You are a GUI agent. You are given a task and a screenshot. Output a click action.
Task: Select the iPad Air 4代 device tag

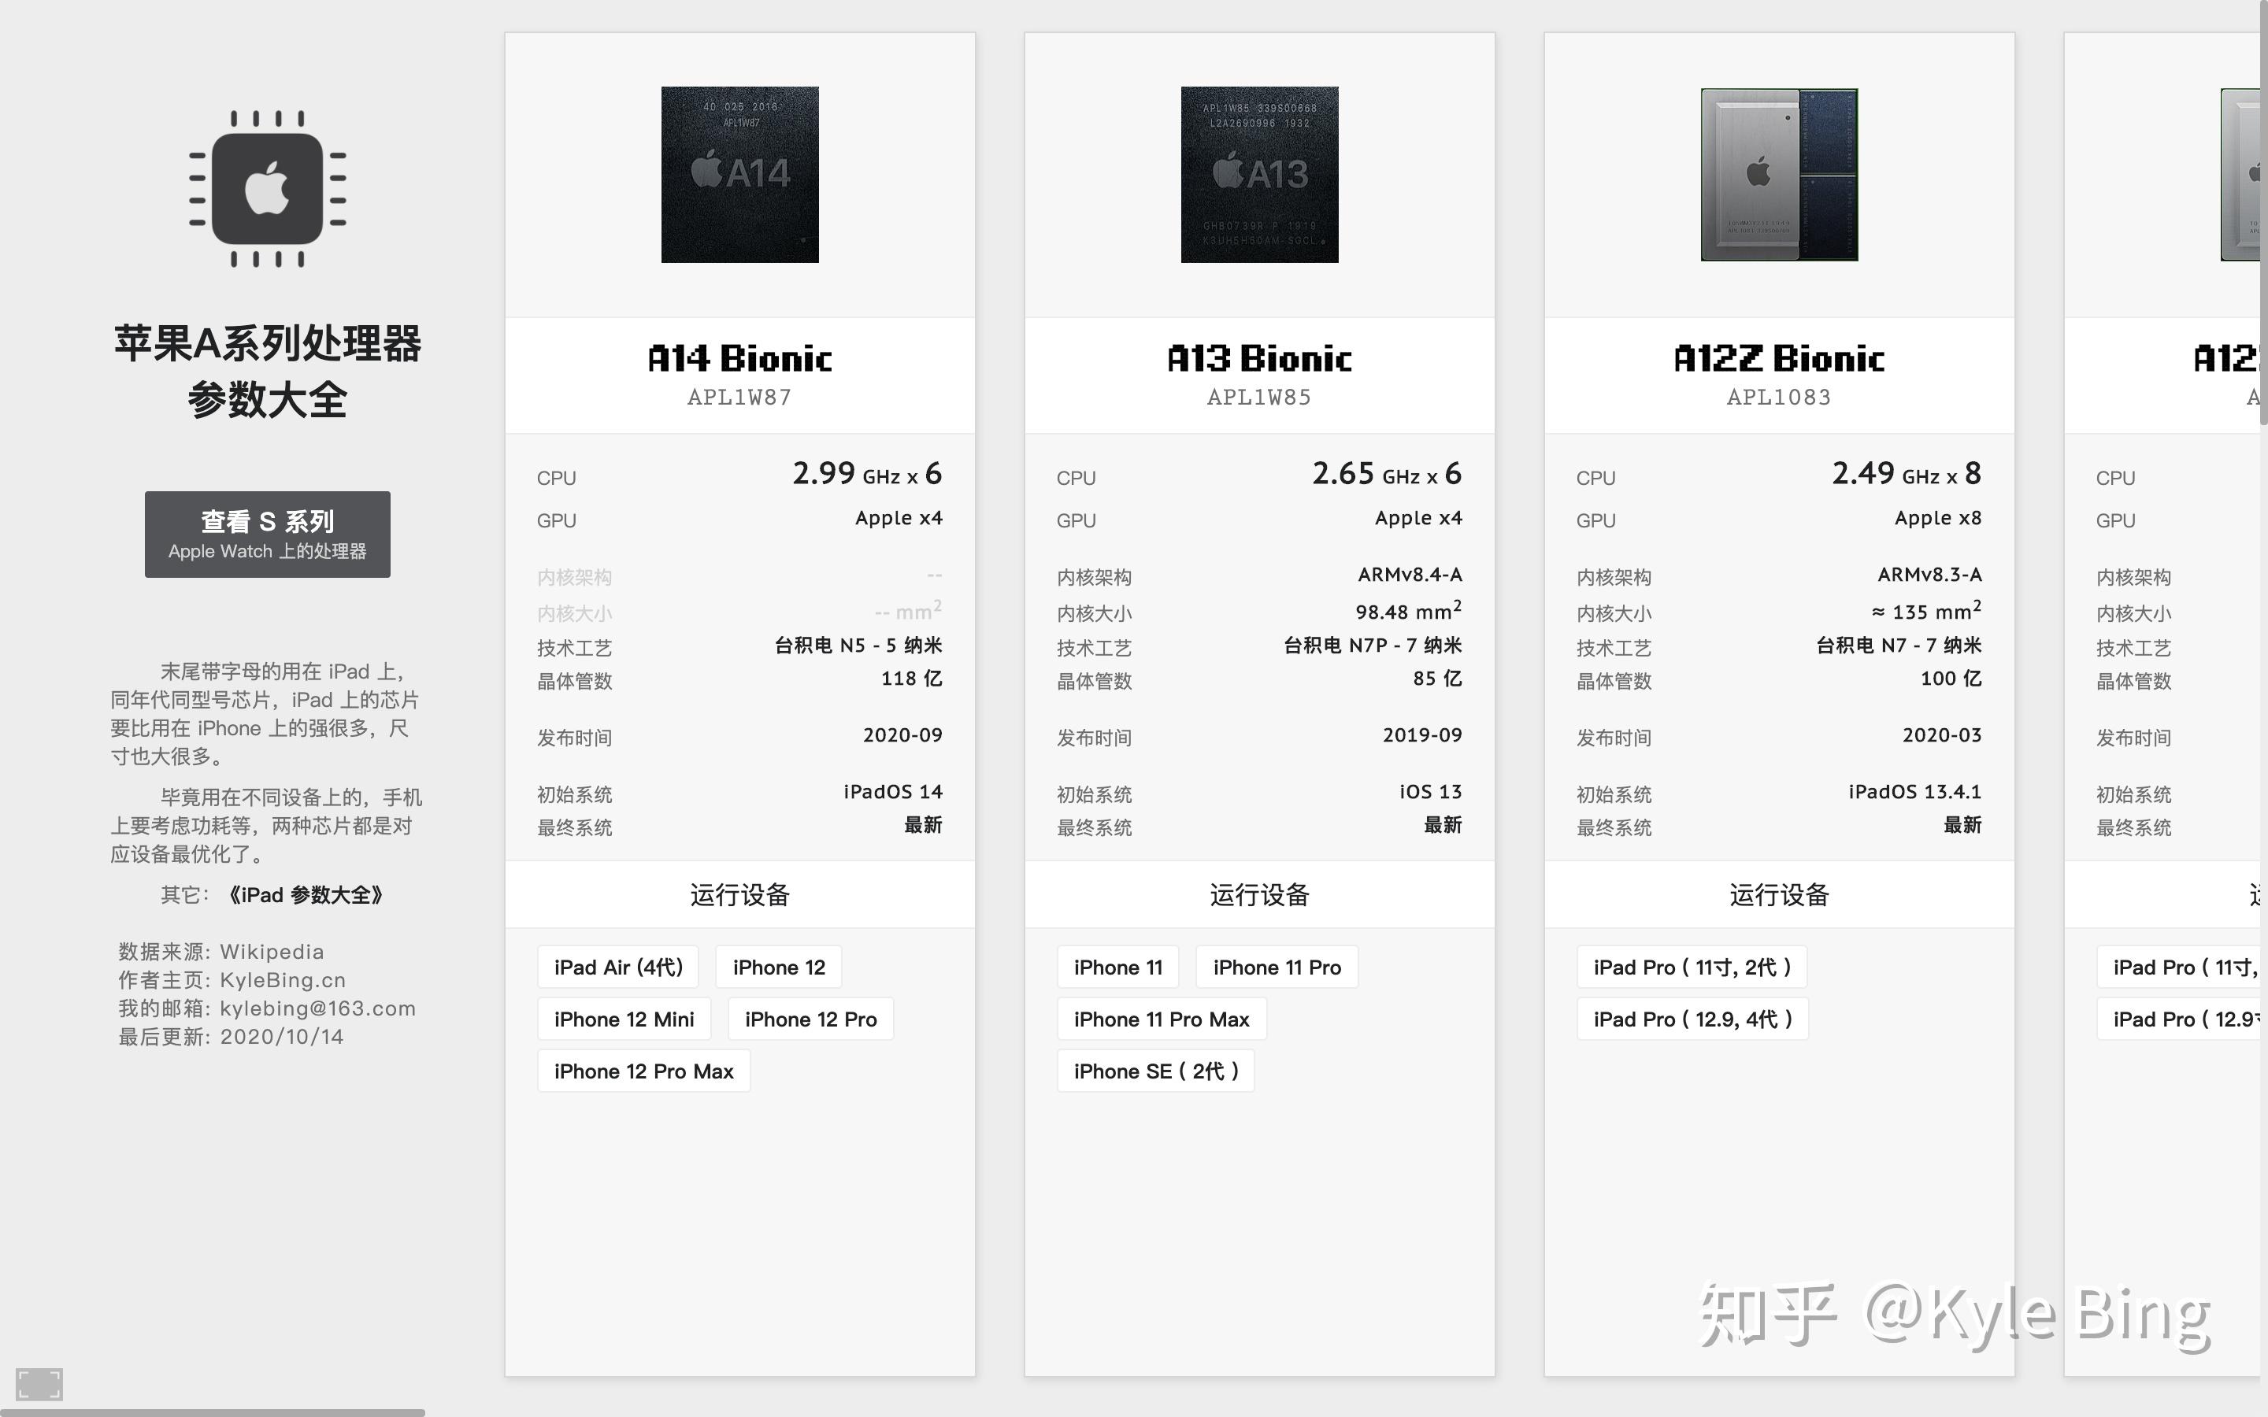tap(616, 965)
